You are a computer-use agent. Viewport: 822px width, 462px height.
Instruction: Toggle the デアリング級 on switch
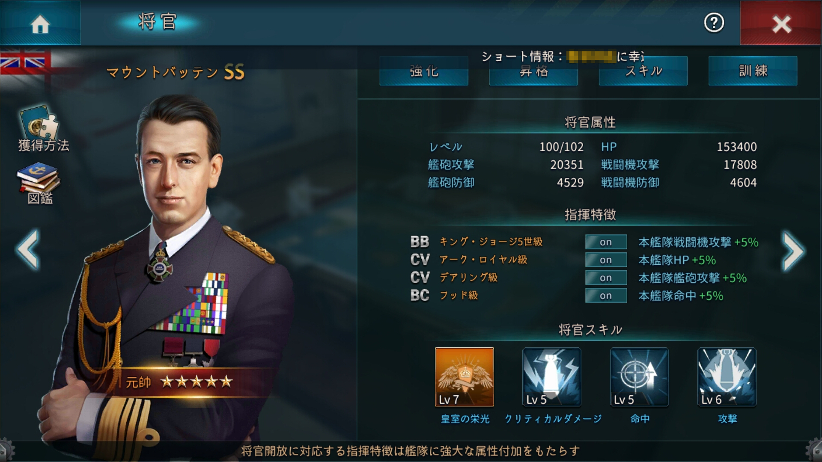coord(606,278)
